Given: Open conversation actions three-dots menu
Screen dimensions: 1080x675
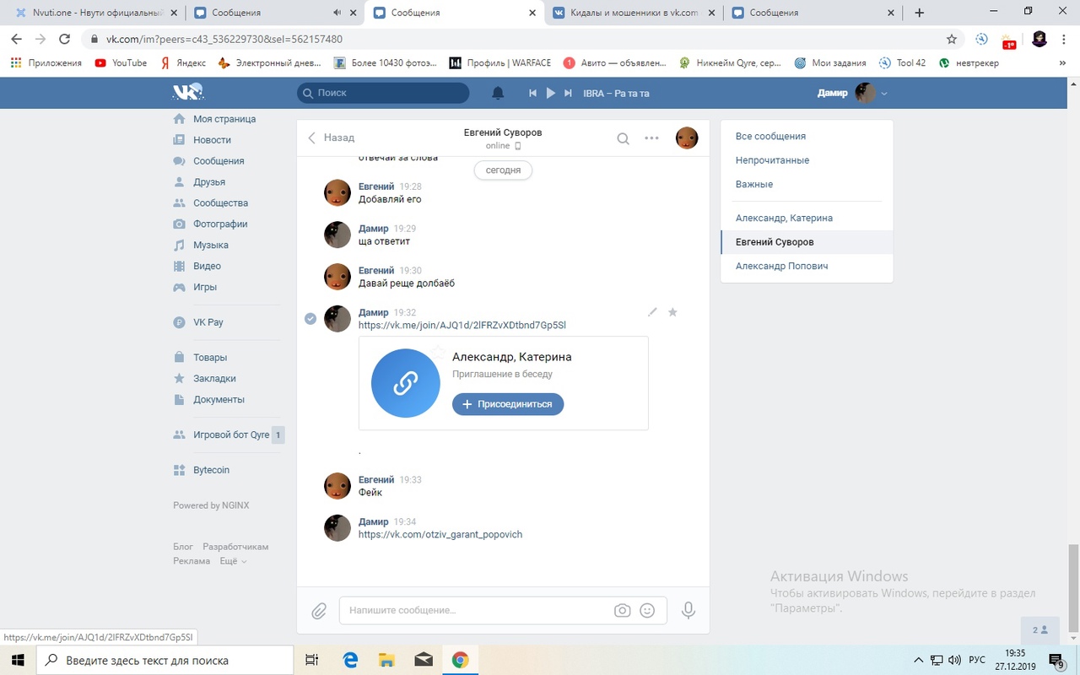Looking at the screenshot, I should pyautogui.click(x=651, y=138).
